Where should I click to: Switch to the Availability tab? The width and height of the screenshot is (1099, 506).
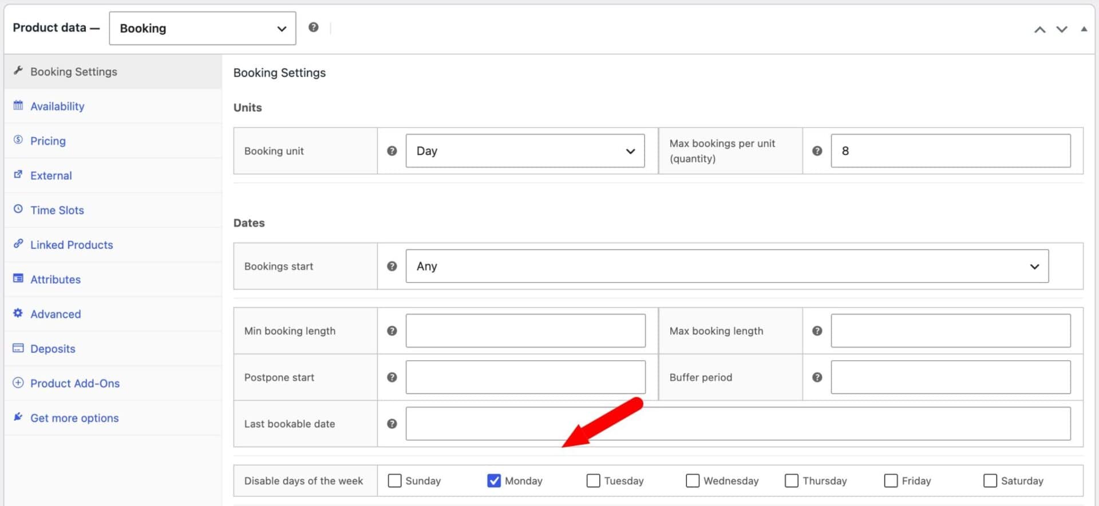113,106
